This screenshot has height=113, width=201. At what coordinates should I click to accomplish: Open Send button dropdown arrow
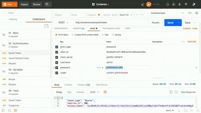tap(179, 23)
